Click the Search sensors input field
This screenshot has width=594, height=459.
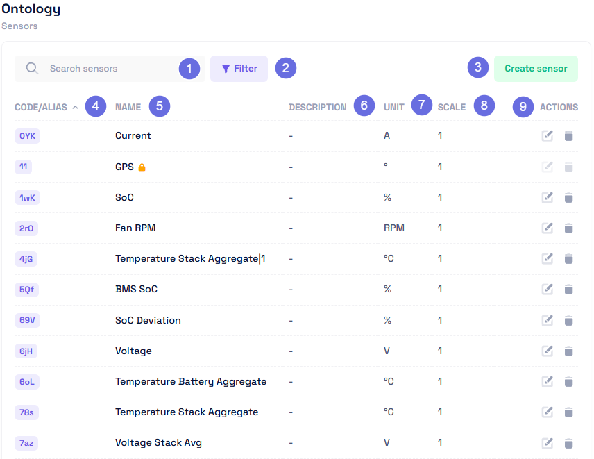coord(104,68)
